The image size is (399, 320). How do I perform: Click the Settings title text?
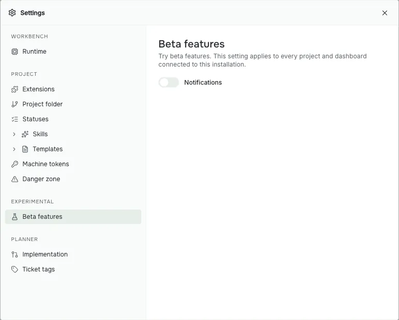[x=33, y=13]
